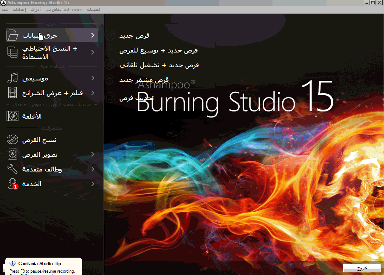Select the music note icon
384x275 pixels.
(12, 79)
